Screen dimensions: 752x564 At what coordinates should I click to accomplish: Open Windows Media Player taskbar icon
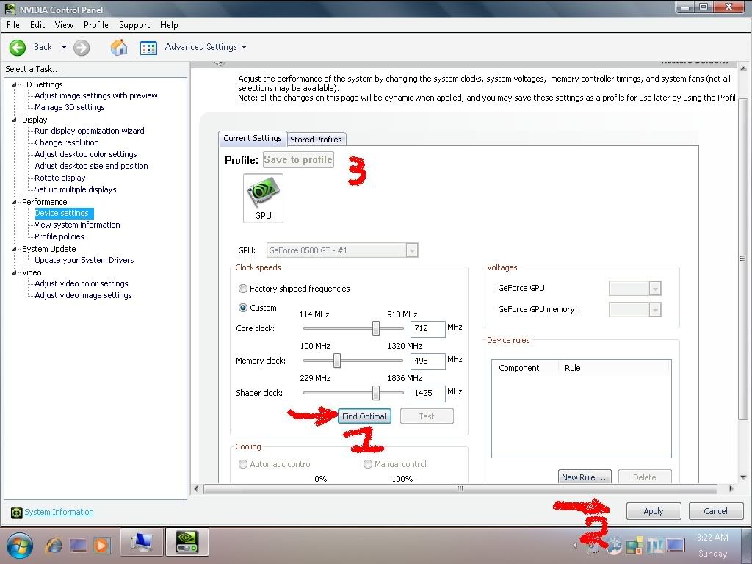[x=101, y=546]
